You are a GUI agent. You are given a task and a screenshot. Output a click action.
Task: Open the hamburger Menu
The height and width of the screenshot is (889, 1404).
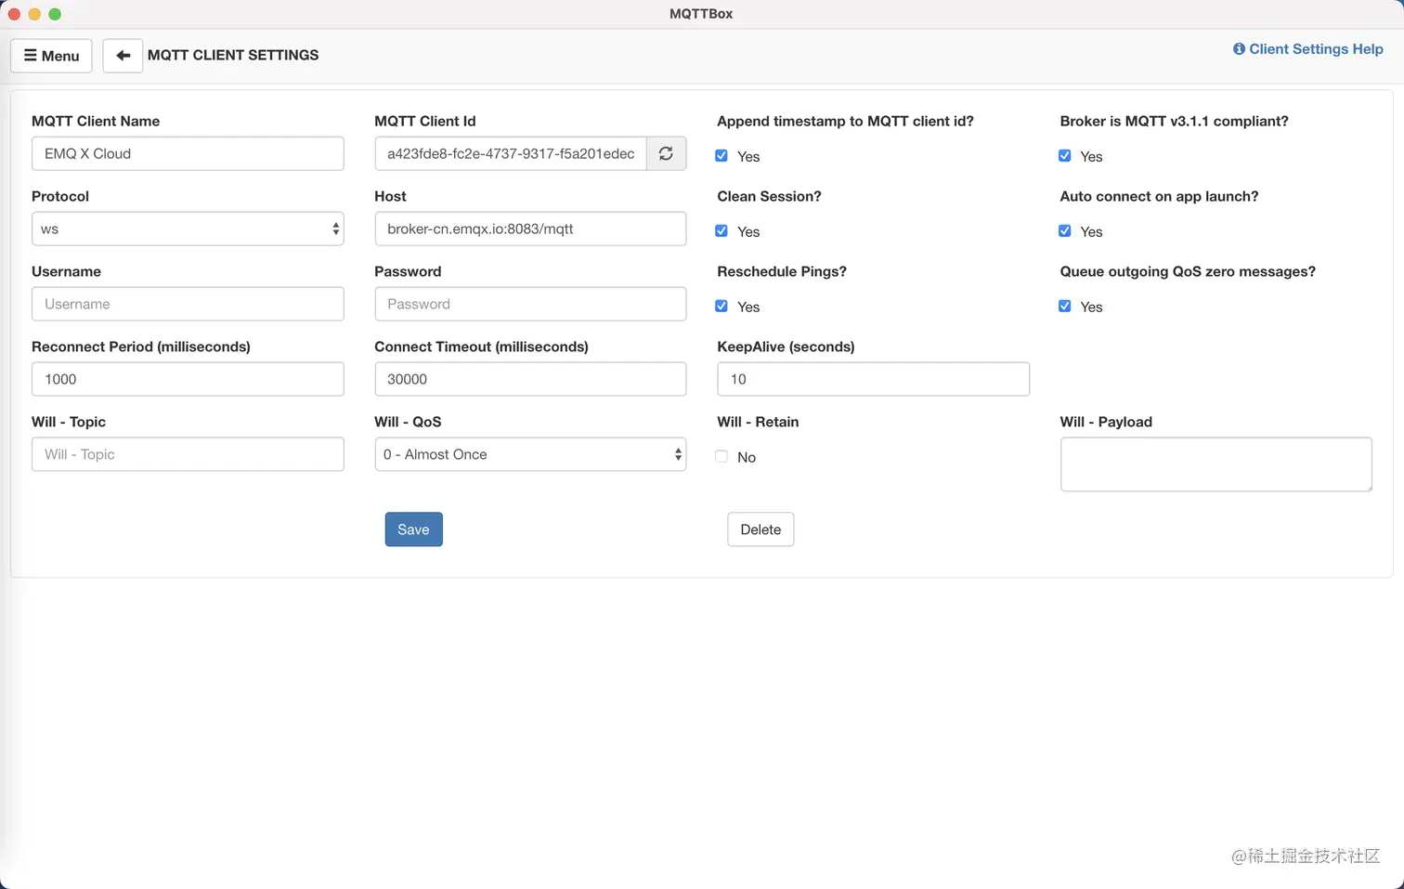(51, 56)
